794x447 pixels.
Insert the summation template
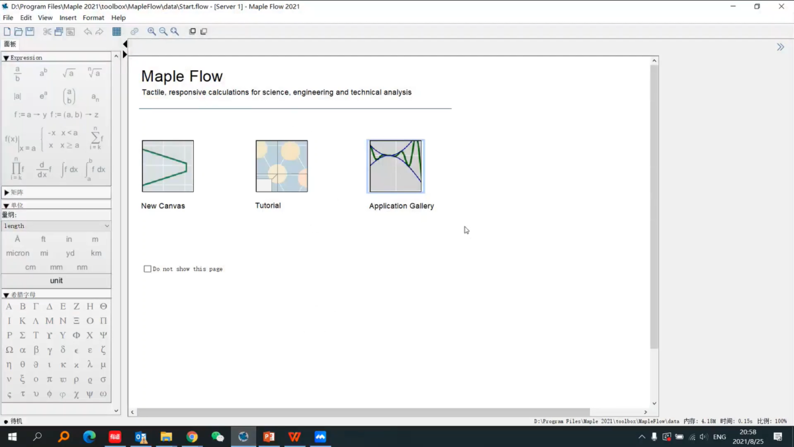point(96,138)
